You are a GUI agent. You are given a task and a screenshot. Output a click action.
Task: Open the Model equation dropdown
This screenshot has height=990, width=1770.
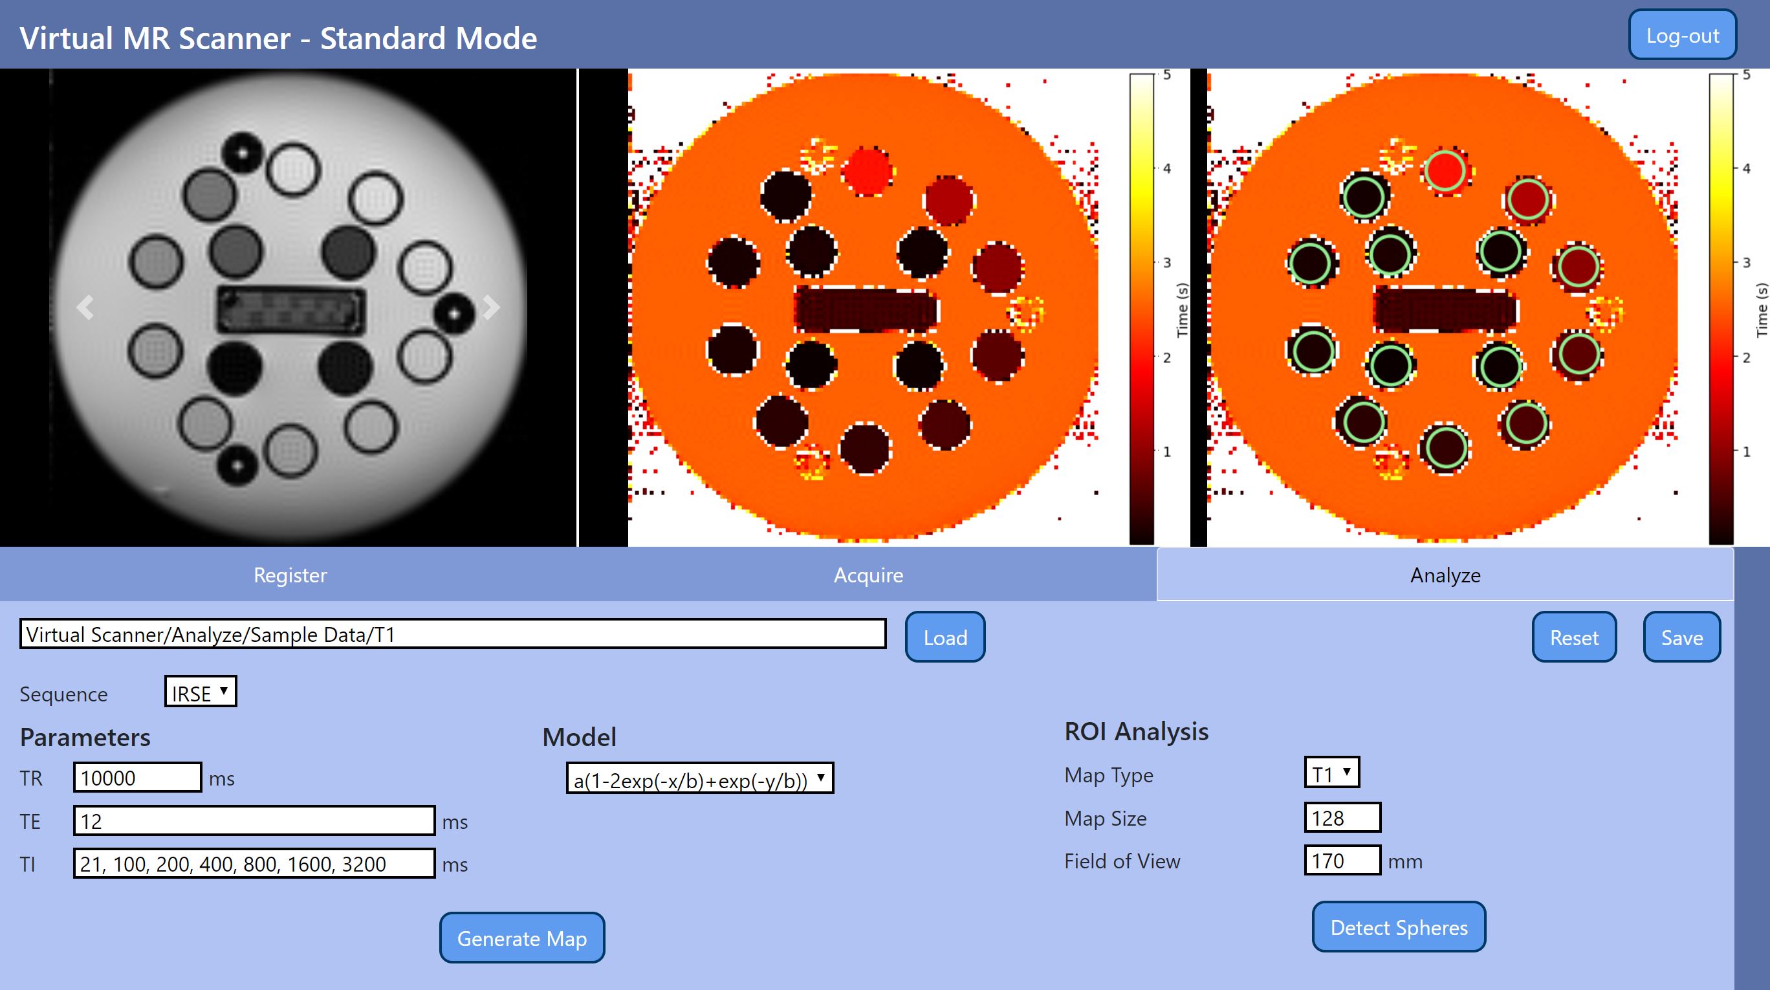pyautogui.click(x=699, y=779)
